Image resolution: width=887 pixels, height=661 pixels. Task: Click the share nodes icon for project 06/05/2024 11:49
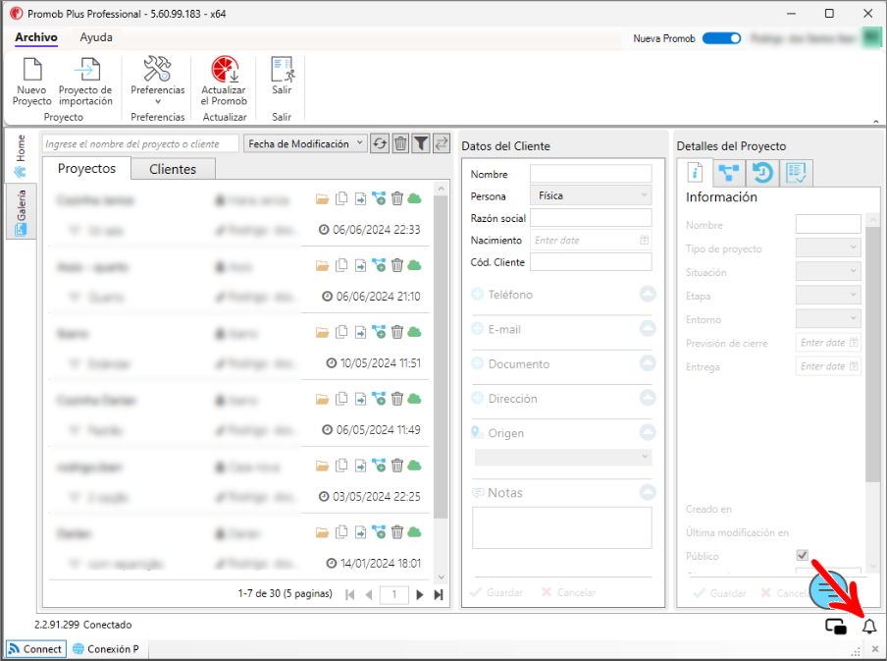click(x=379, y=399)
